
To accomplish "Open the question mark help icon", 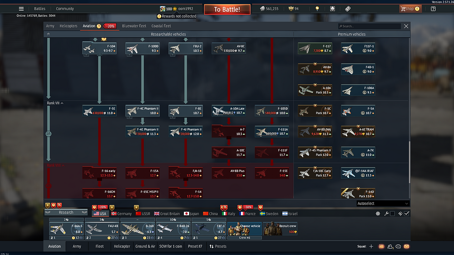I will coord(433,9).
